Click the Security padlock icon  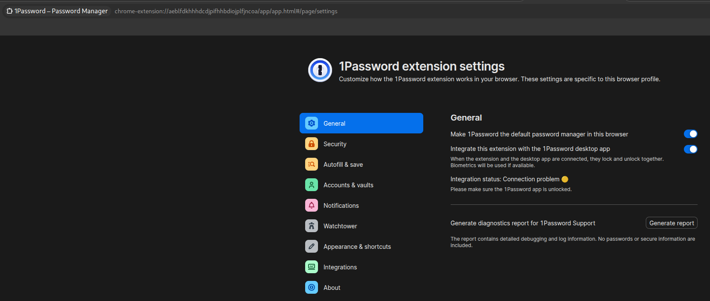point(312,144)
